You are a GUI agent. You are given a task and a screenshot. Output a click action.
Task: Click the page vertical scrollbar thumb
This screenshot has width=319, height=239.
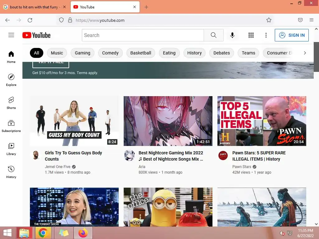pyautogui.click(x=316, y=57)
